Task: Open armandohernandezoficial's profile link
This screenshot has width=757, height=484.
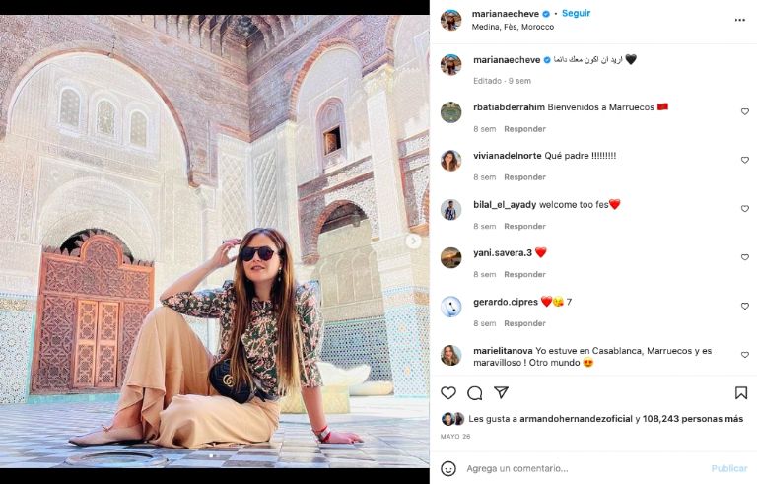Action: coord(558,418)
